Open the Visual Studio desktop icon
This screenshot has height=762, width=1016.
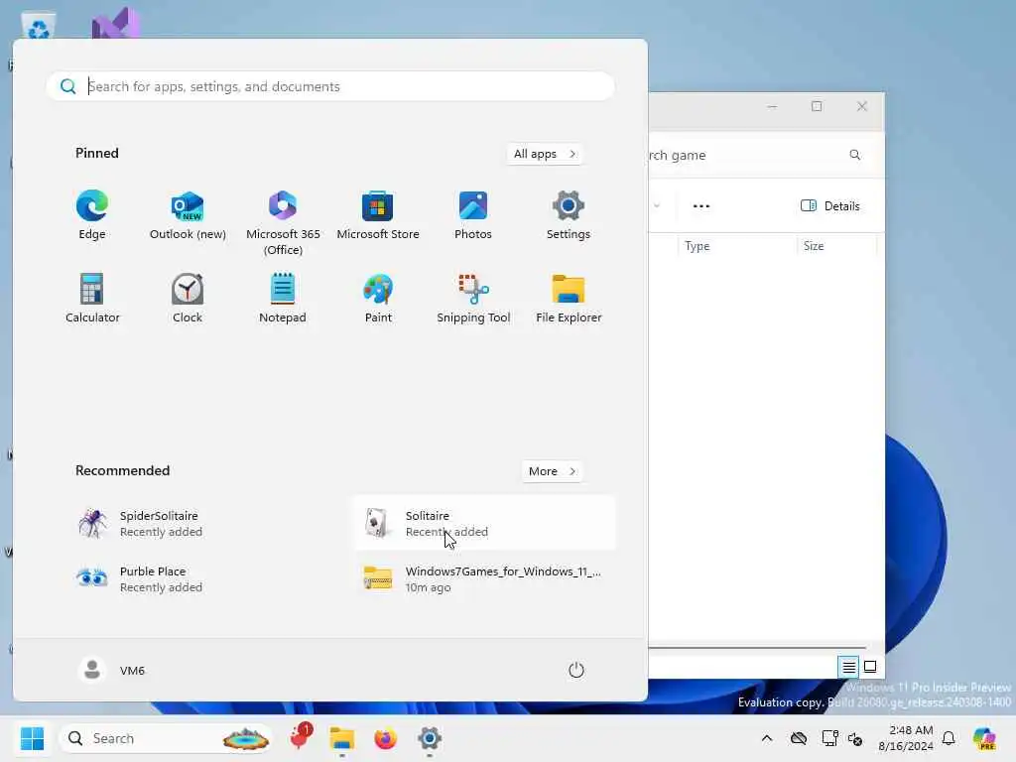tap(115, 24)
